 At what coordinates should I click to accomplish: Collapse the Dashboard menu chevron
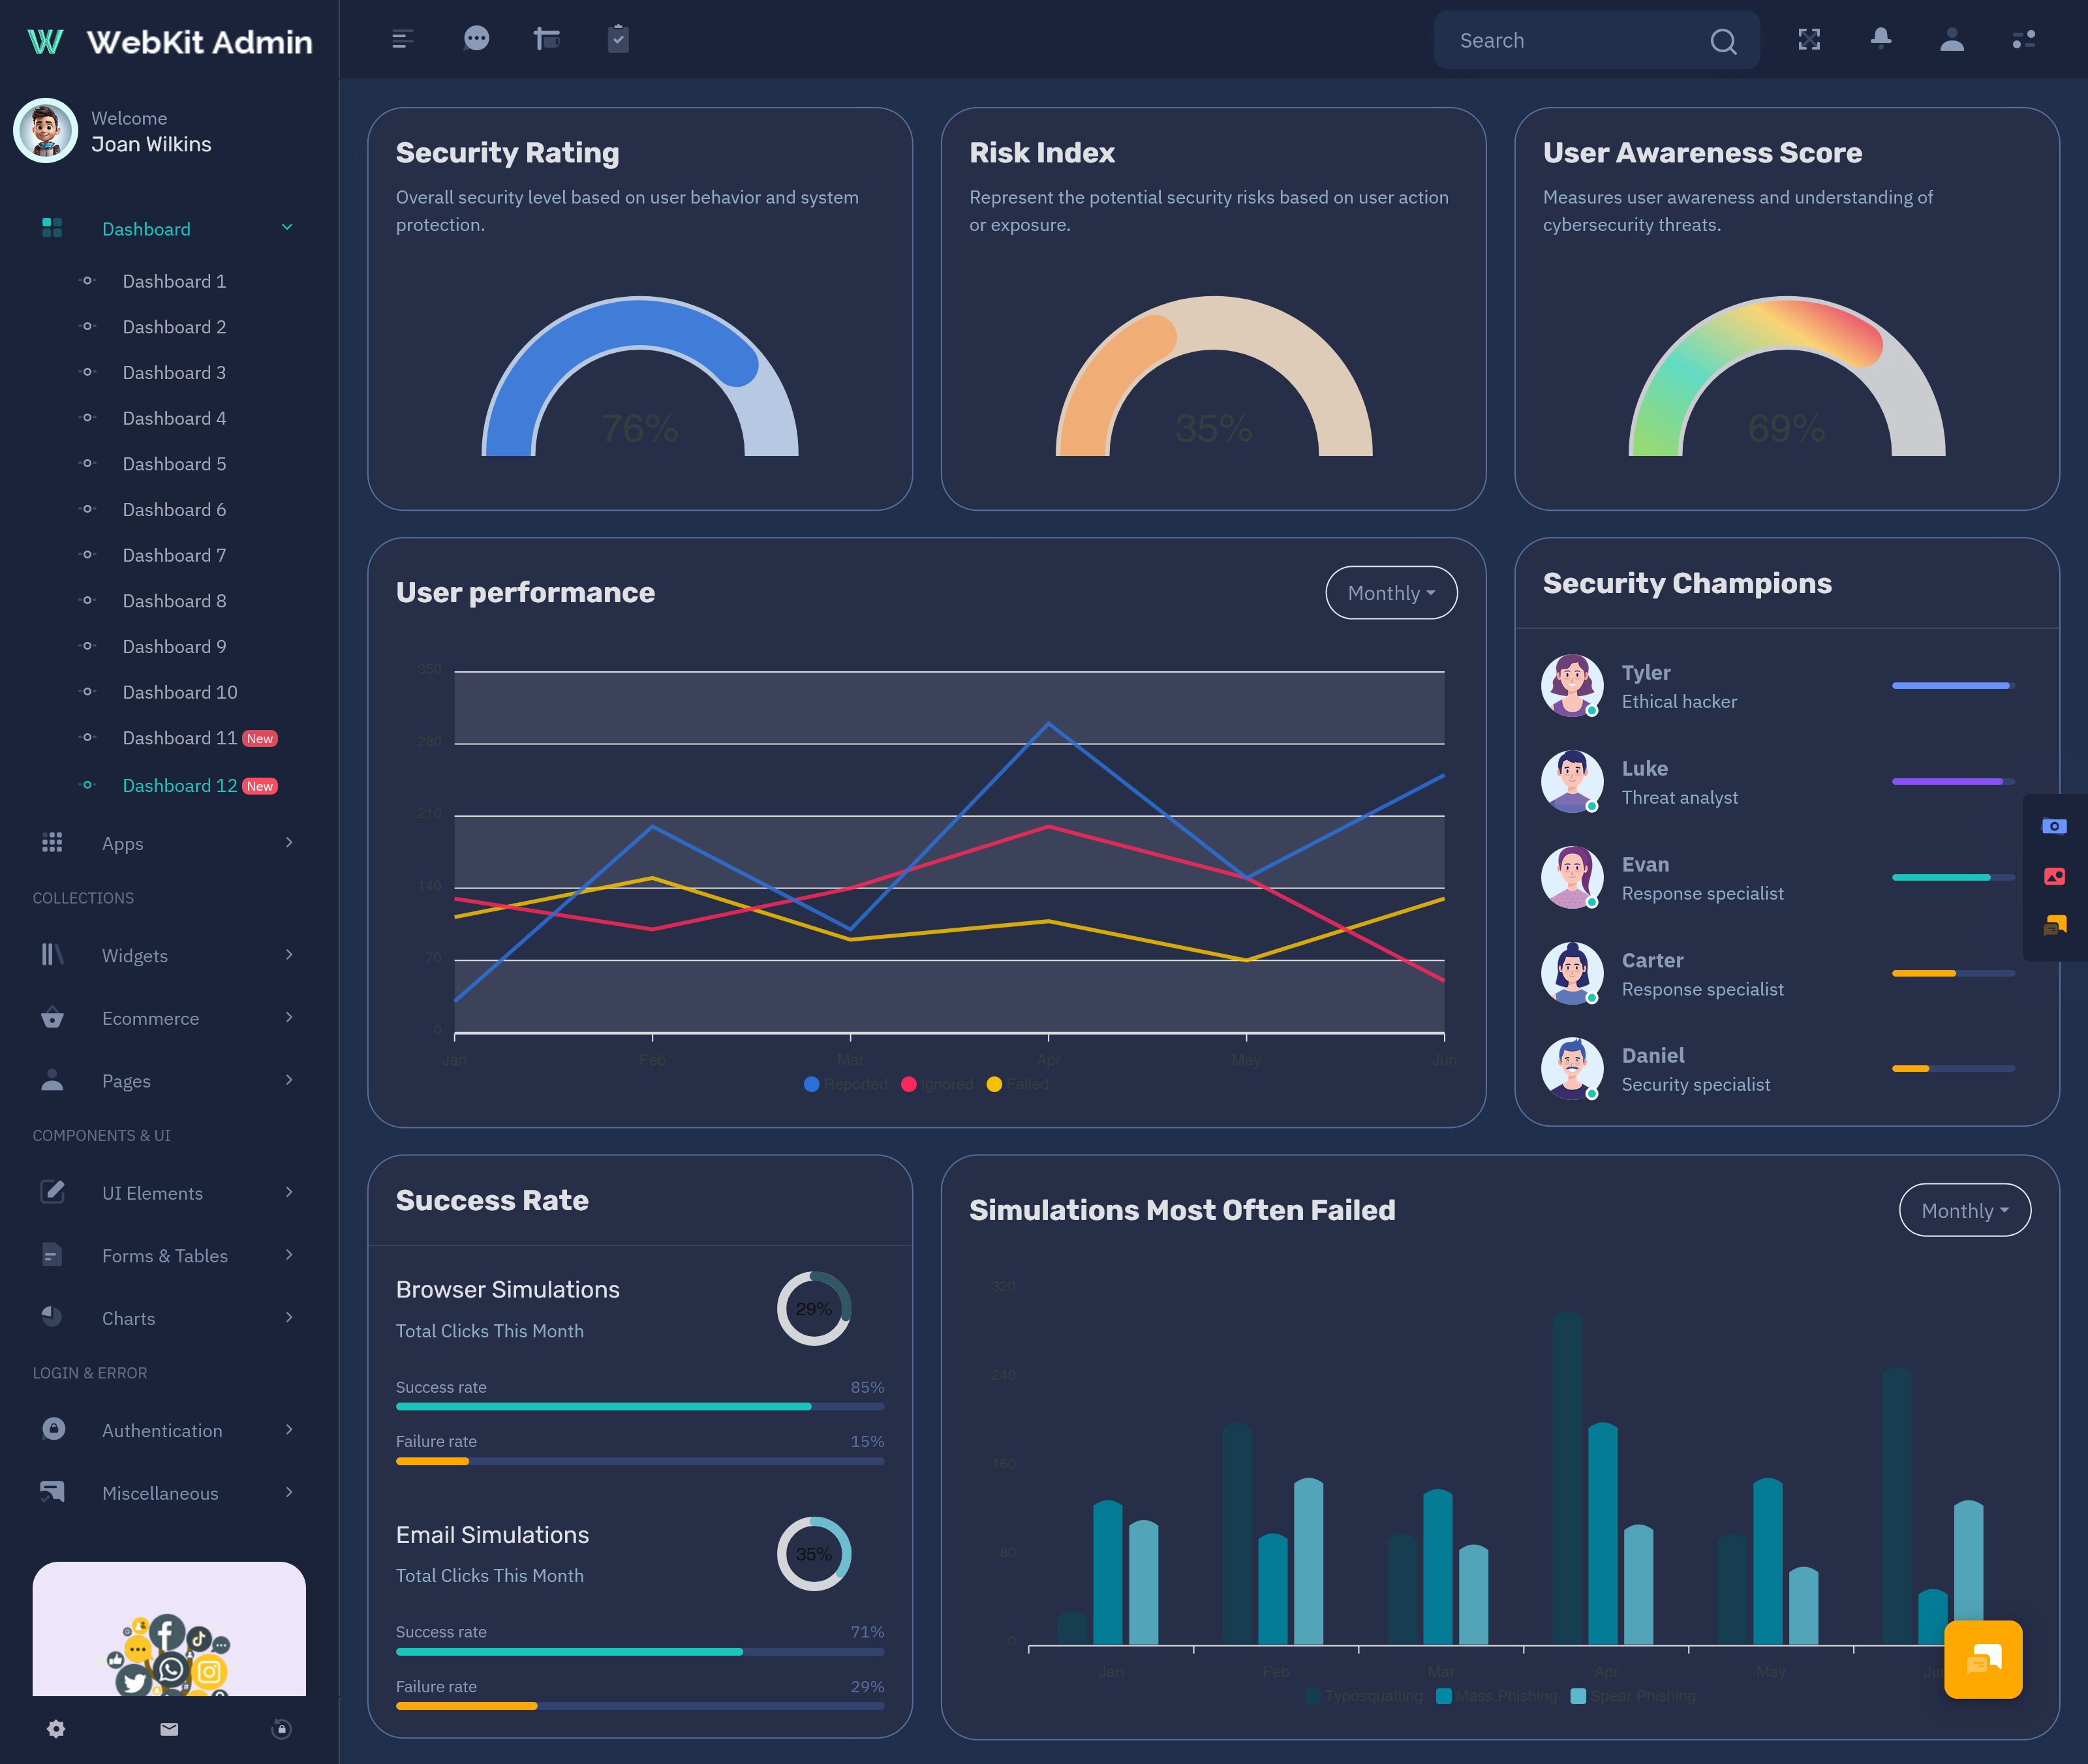pos(287,228)
